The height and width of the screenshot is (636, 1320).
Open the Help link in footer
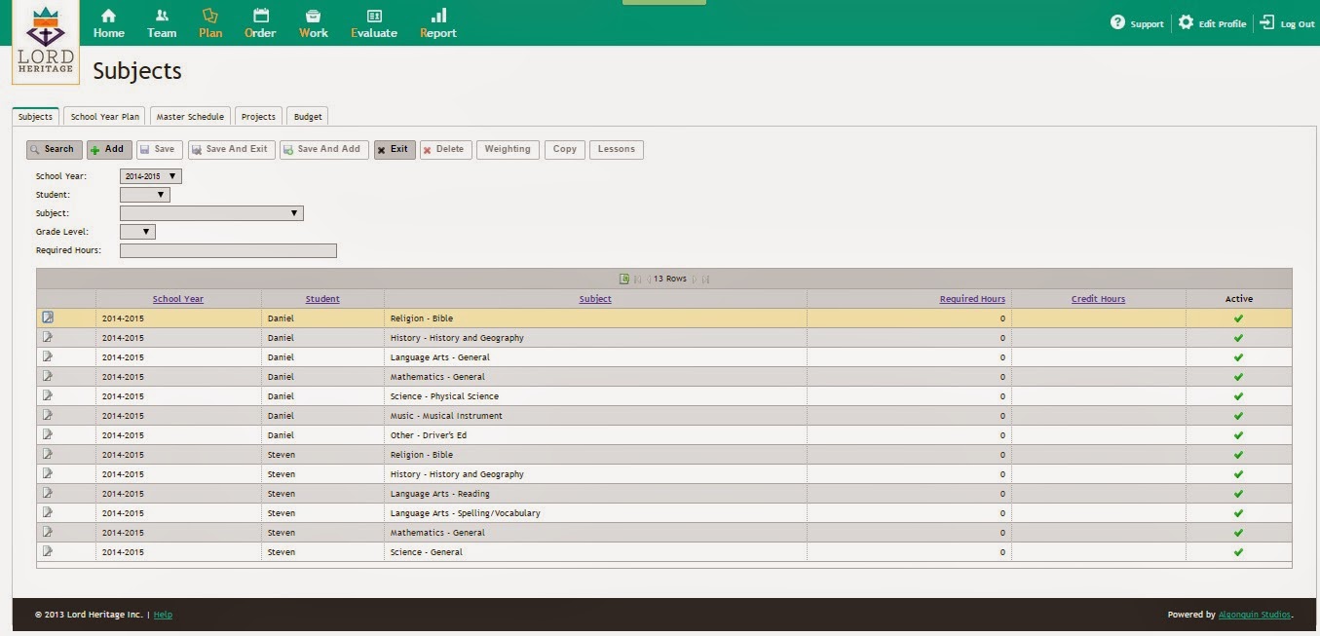[163, 615]
